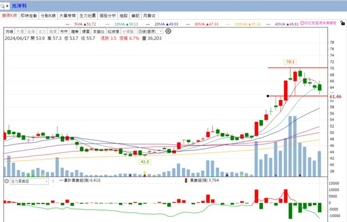
Task: Switch to the 即時走勢 tab
Action: [x=29, y=16]
